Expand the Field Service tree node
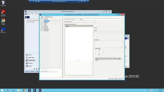Viewport: 164px width, 92px height. [41, 29]
